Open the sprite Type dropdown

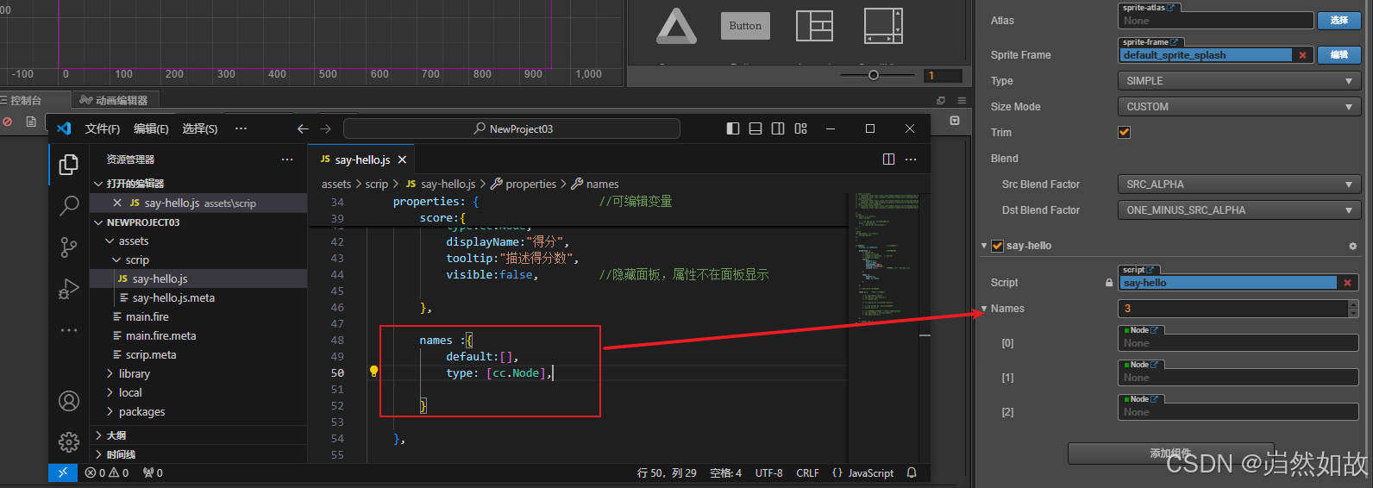1239,81
